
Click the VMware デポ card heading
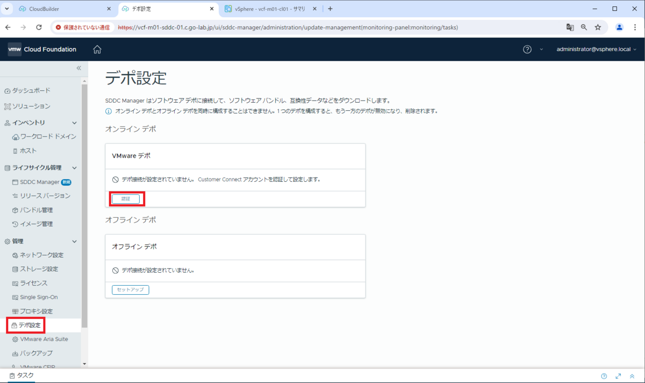(131, 156)
